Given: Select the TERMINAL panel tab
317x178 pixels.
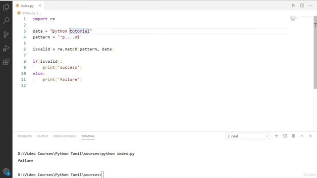Looking at the screenshot, I should coord(88,136).
